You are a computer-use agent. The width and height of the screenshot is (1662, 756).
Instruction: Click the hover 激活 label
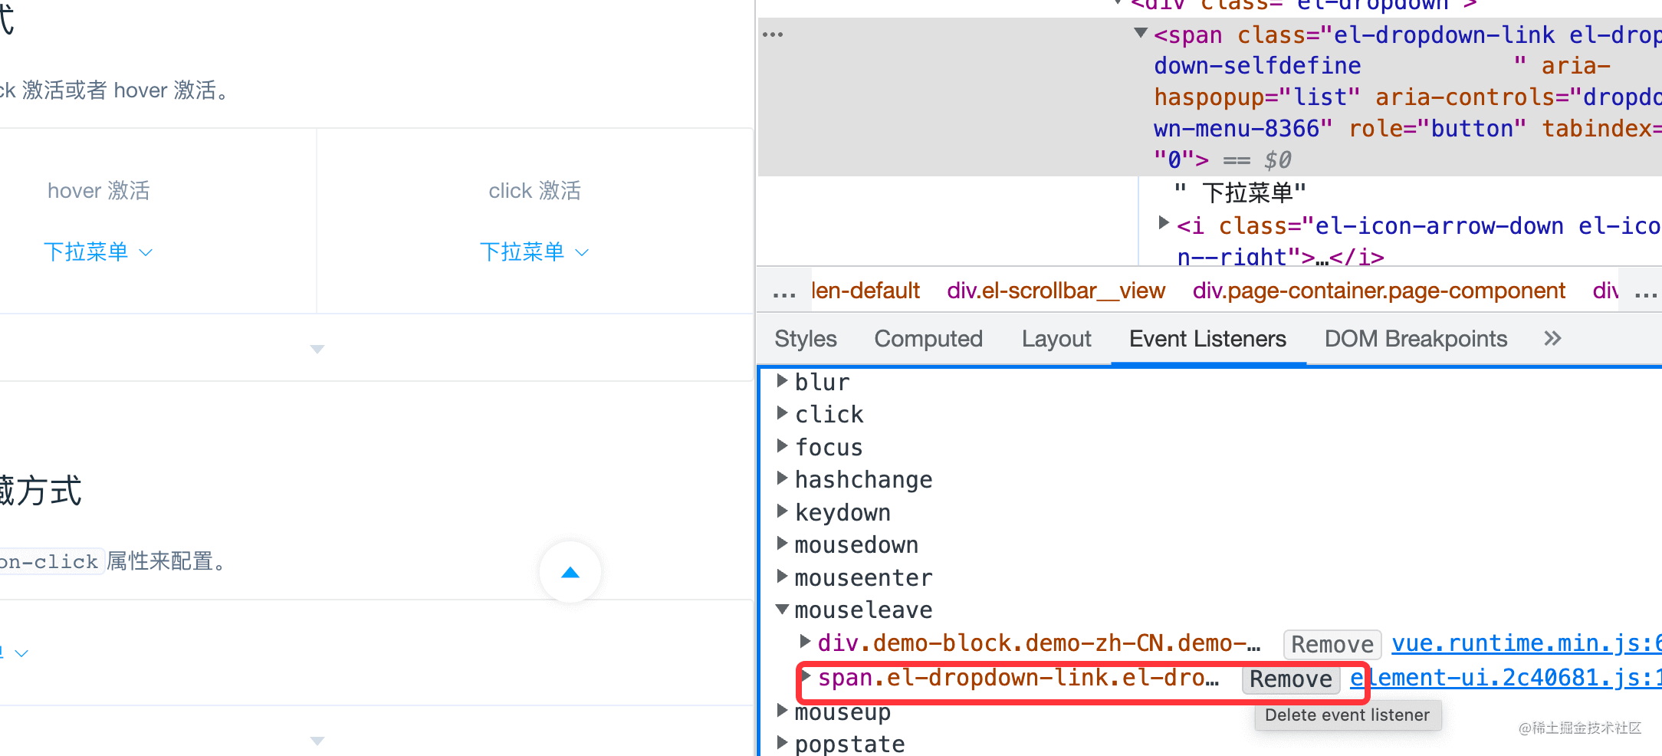98,190
